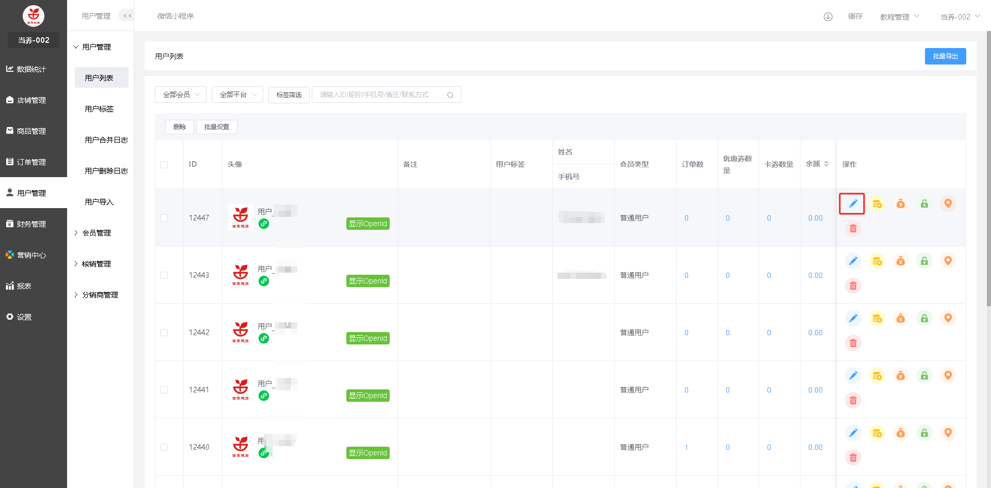Click the gold coins icon for user 12443
Viewport: 991px width, 488px height.
[876, 261]
